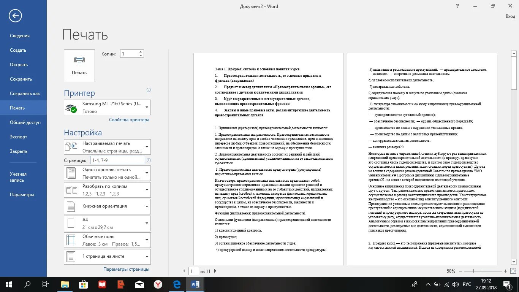Open Microsoft Edge from taskbar
The image size is (519, 292).
point(177,284)
